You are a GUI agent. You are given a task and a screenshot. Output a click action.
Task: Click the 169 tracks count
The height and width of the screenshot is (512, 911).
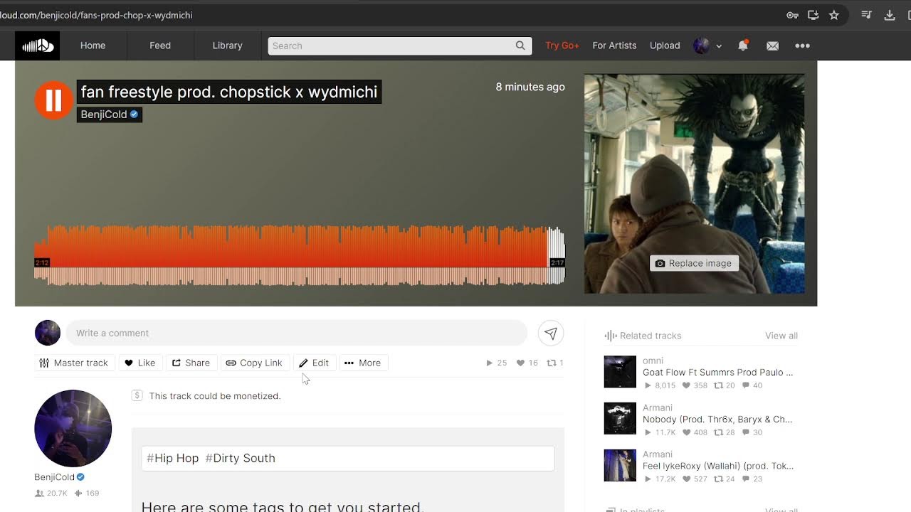pyautogui.click(x=87, y=493)
